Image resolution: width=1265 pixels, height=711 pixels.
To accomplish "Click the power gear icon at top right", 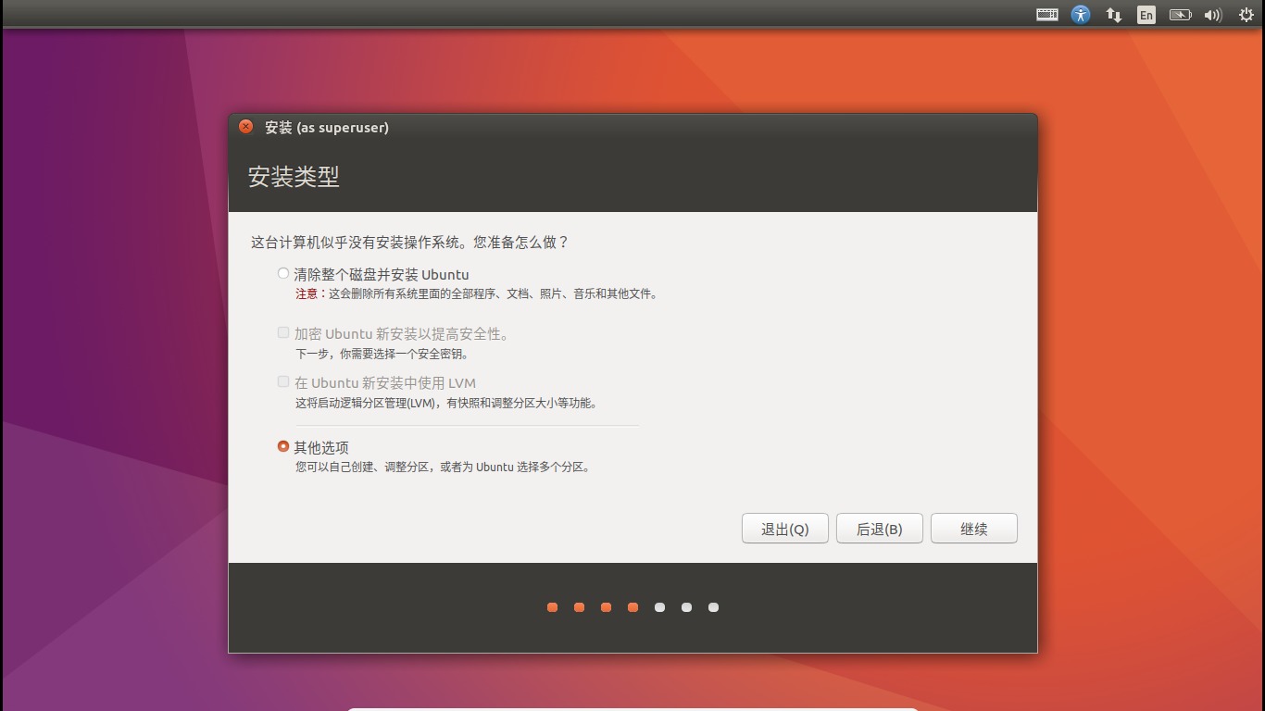I will 1246,14.
